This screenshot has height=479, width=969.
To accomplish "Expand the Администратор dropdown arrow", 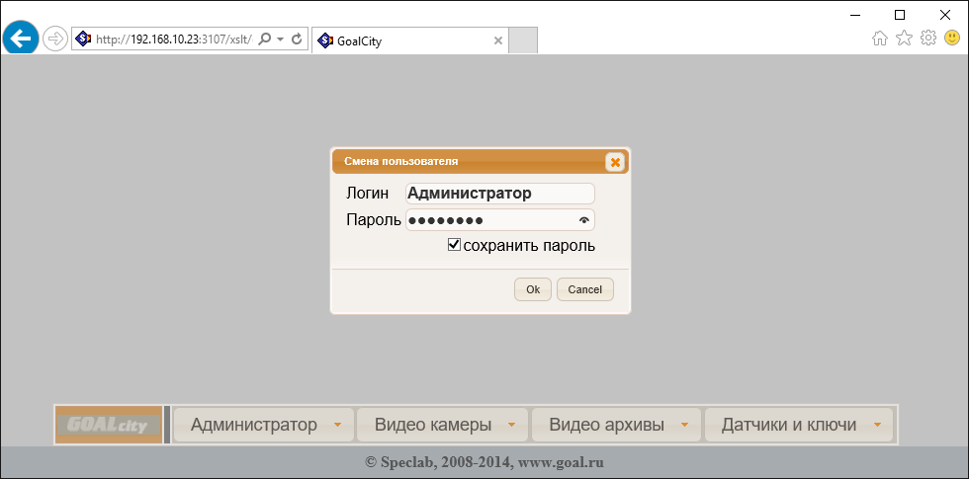I will (337, 425).
